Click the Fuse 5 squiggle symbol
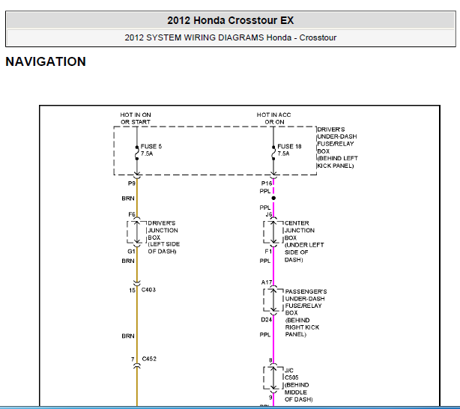This screenshot has width=460, height=409. pos(136,153)
